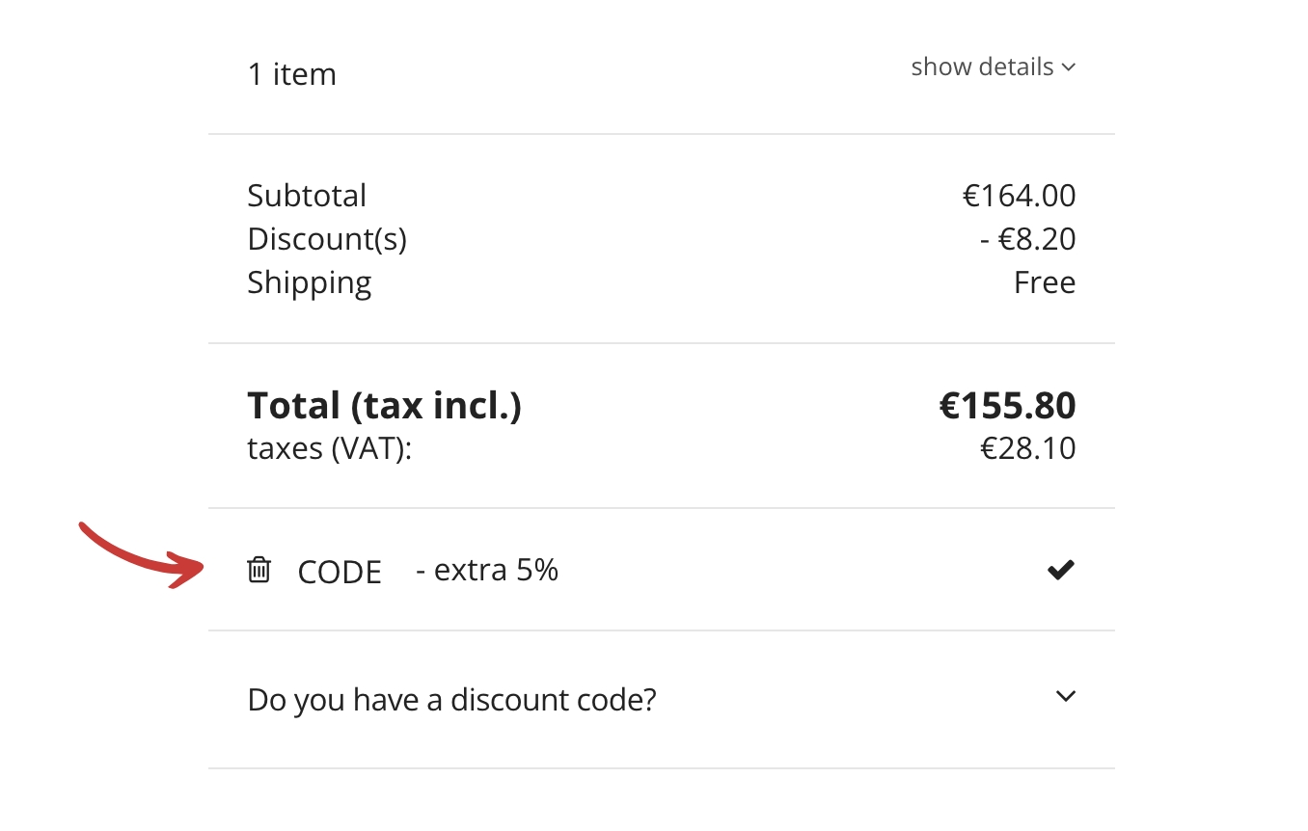1308x831 pixels.
Task: Remove the applied discount code via trash icon
Action: (x=259, y=570)
